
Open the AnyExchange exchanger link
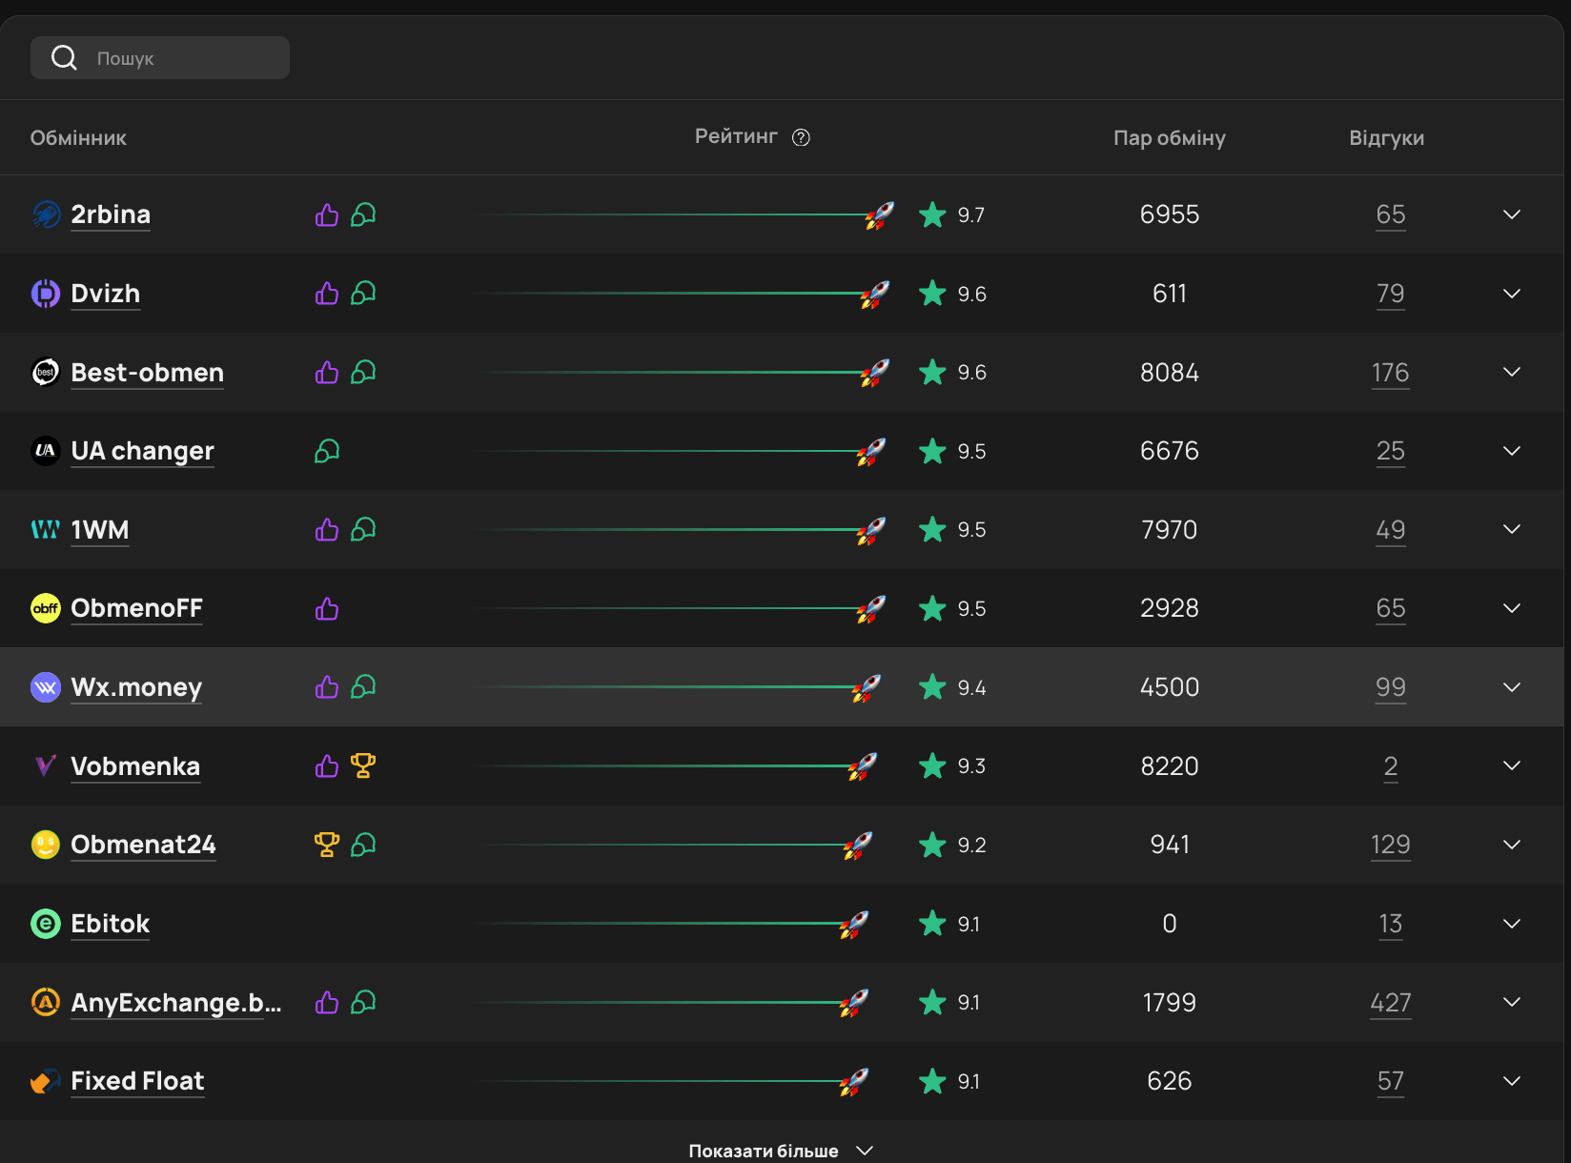tap(176, 1003)
